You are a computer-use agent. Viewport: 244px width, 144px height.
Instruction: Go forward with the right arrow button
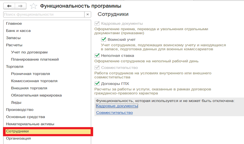[20, 6]
